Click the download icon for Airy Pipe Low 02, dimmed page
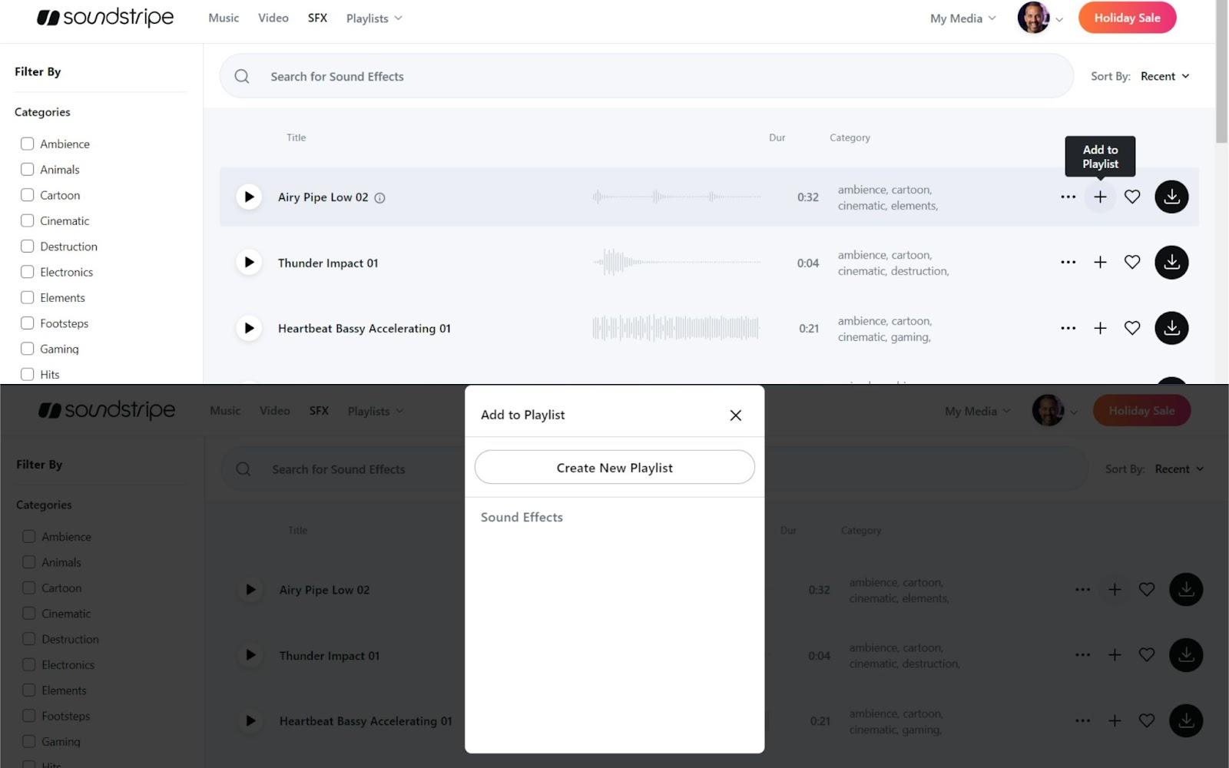Viewport: 1229px width, 768px height. pos(1186,590)
